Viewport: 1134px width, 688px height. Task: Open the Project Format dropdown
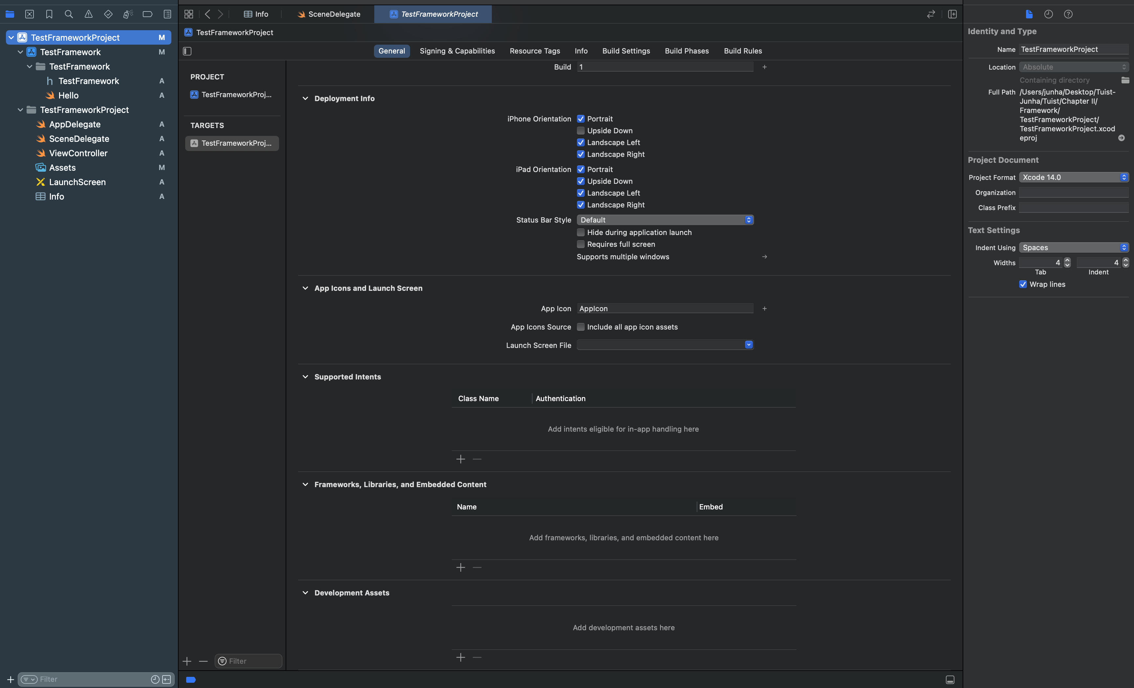1074,177
